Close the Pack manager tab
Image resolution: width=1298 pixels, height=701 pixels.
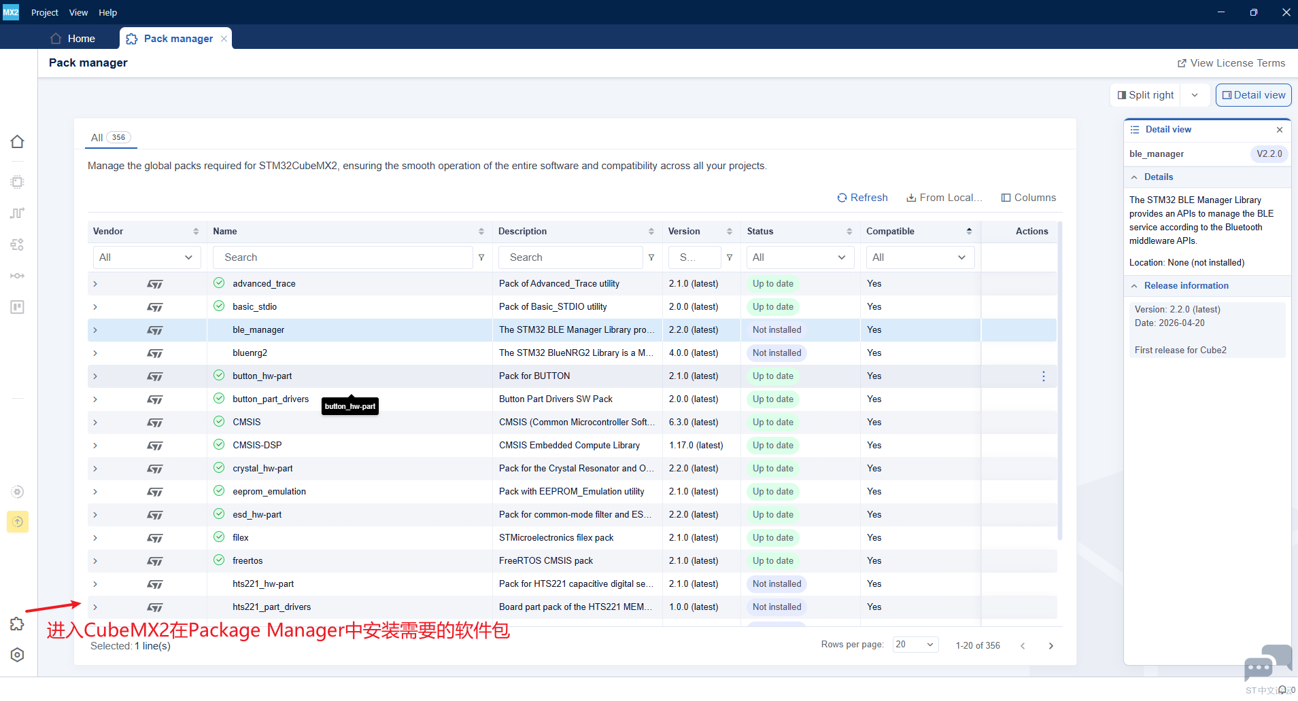(224, 39)
